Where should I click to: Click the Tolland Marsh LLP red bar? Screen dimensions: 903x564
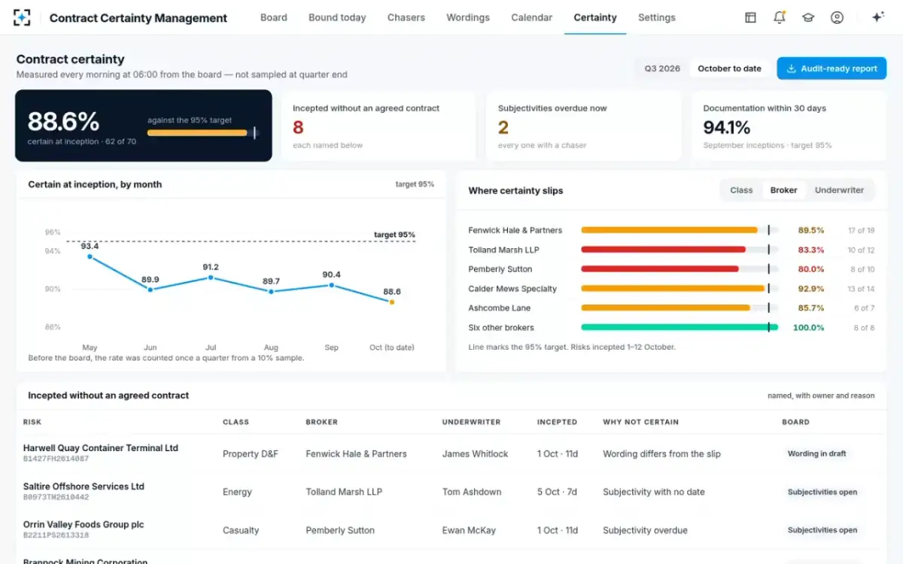click(x=680, y=250)
